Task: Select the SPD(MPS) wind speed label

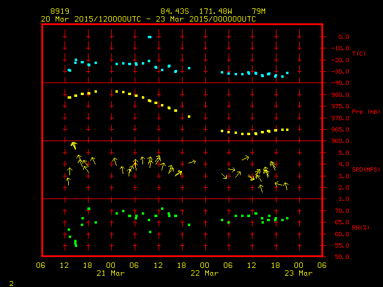Action: [366, 170]
